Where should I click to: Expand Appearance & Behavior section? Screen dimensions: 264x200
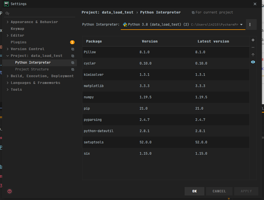click(8, 22)
